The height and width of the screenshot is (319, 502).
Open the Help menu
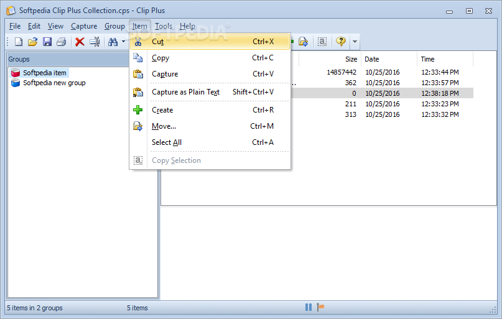tap(187, 26)
